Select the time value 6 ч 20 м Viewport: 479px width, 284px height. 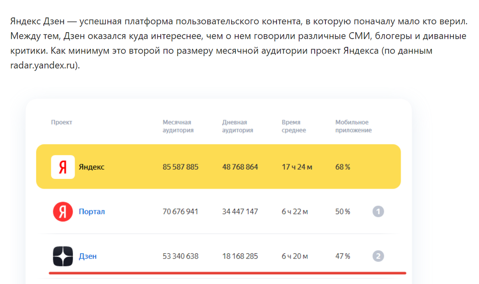pos(295,256)
